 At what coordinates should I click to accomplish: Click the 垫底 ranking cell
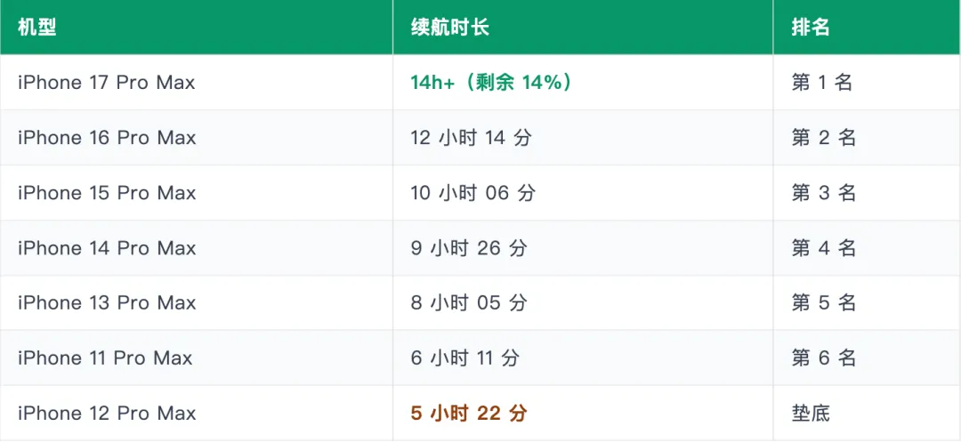[x=867, y=414]
